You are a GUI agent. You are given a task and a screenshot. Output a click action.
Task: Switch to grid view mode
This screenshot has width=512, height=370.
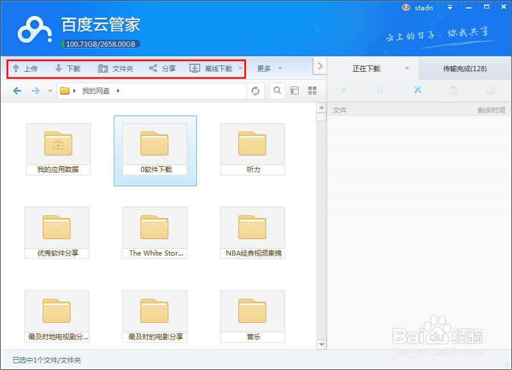coord(311,90)
